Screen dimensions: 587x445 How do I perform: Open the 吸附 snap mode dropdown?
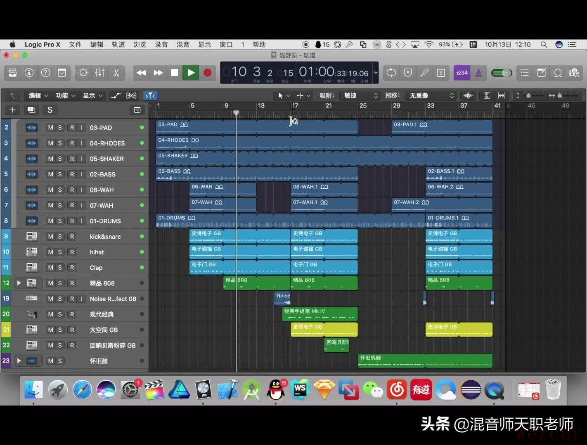(360, 96)
